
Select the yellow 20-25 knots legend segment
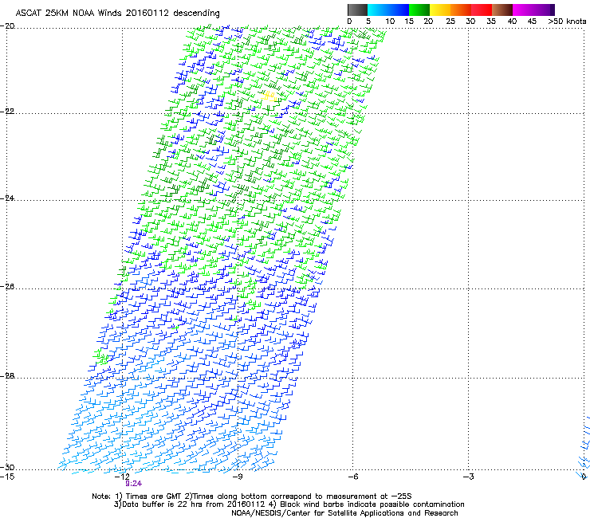pos(440,10)
